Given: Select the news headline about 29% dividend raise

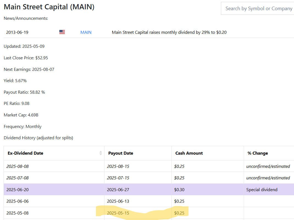Looking at the screenshot, I should [169, 32].
